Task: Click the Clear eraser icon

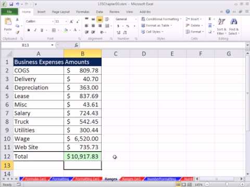Action: click(x=210, y=32)
